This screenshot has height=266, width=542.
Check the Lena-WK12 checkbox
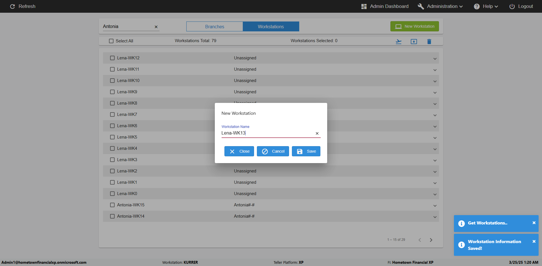pos(112,58)
